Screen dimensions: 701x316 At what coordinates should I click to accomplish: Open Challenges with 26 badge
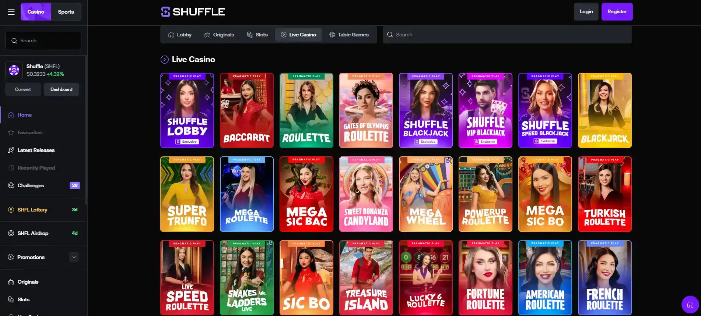click(43, 185)
